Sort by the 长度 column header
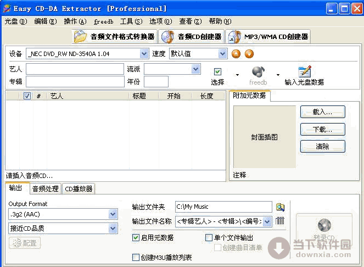Image resolution: width=364 pixels, height=267 pixels. (208, 96)
